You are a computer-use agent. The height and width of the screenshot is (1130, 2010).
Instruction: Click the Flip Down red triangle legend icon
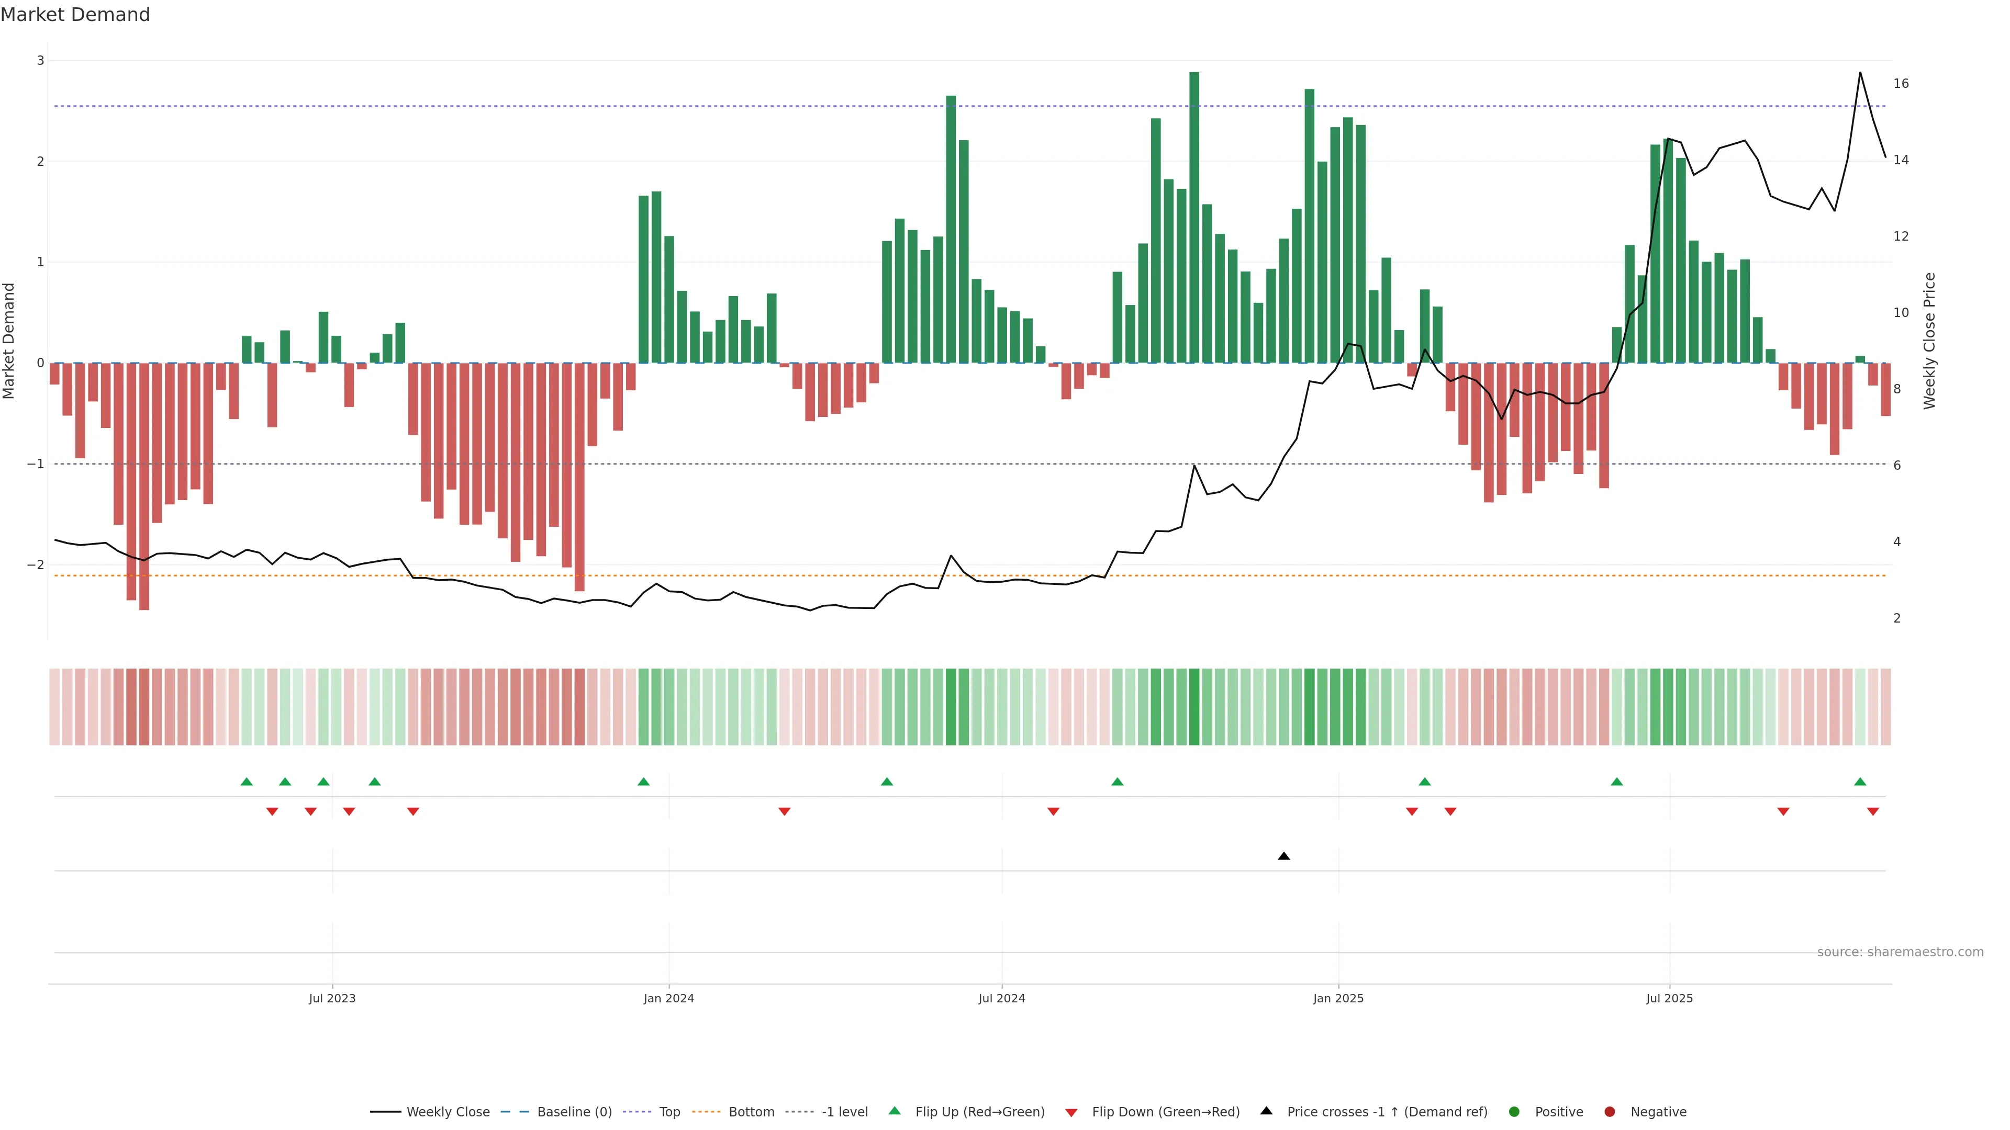(x=1071, y=1112)
